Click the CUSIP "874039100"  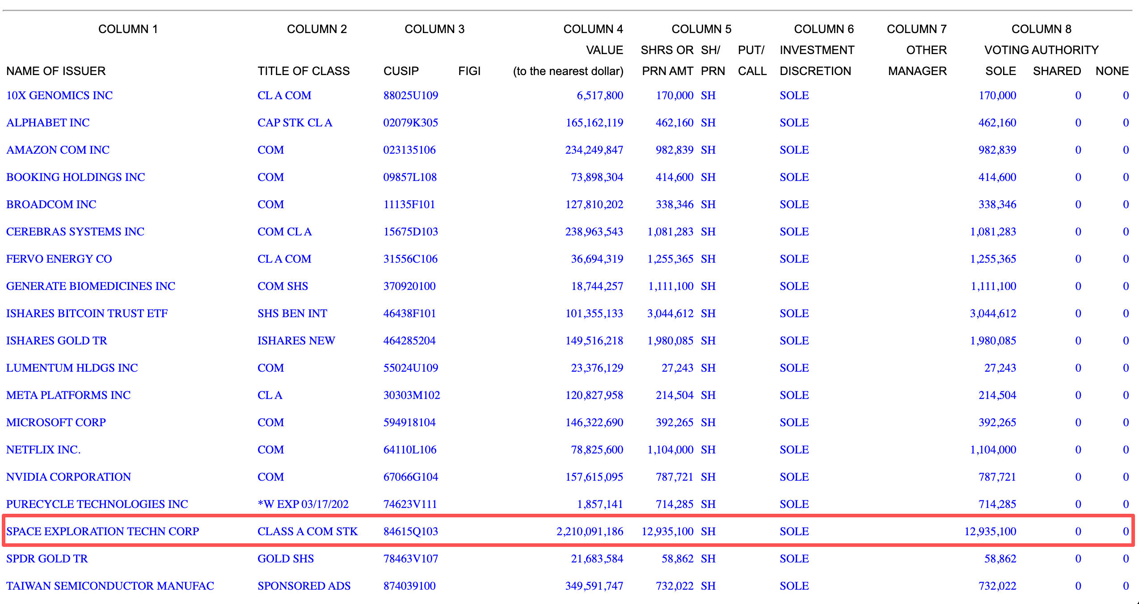(x=409, y=586)
